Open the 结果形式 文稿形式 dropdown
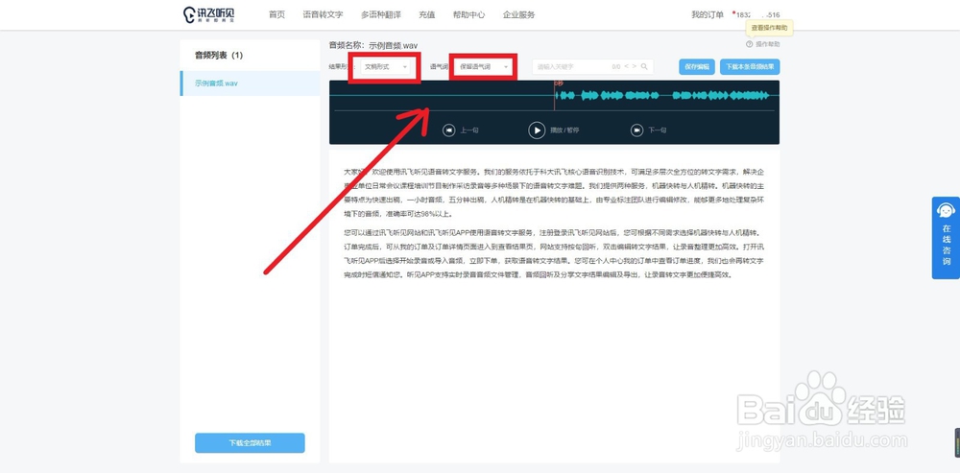Screen dimensions: 960x473 click(x=386, y=67)
